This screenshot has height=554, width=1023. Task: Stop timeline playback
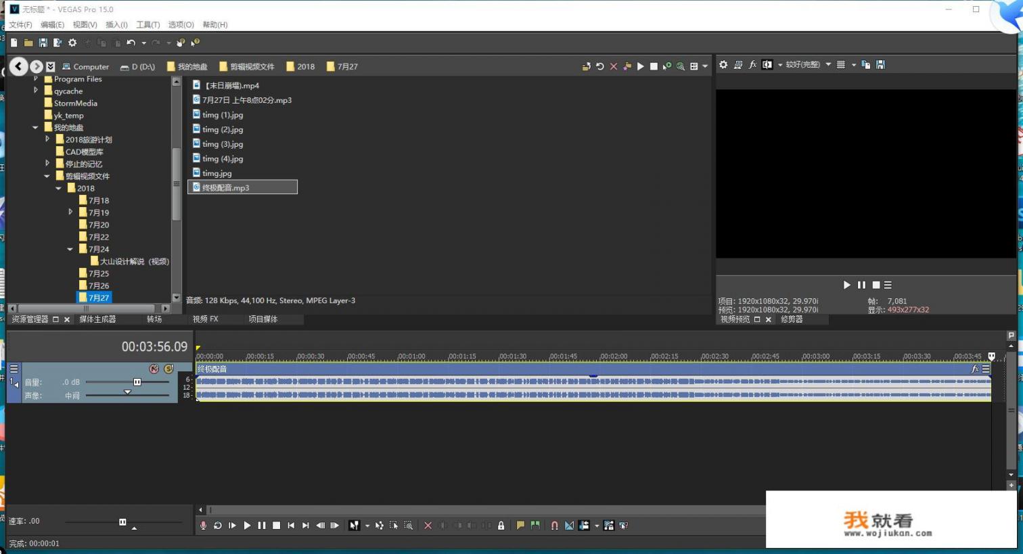[276, 526]
